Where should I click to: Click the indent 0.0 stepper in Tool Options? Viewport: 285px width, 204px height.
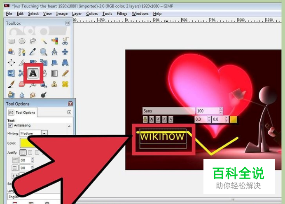32,160
